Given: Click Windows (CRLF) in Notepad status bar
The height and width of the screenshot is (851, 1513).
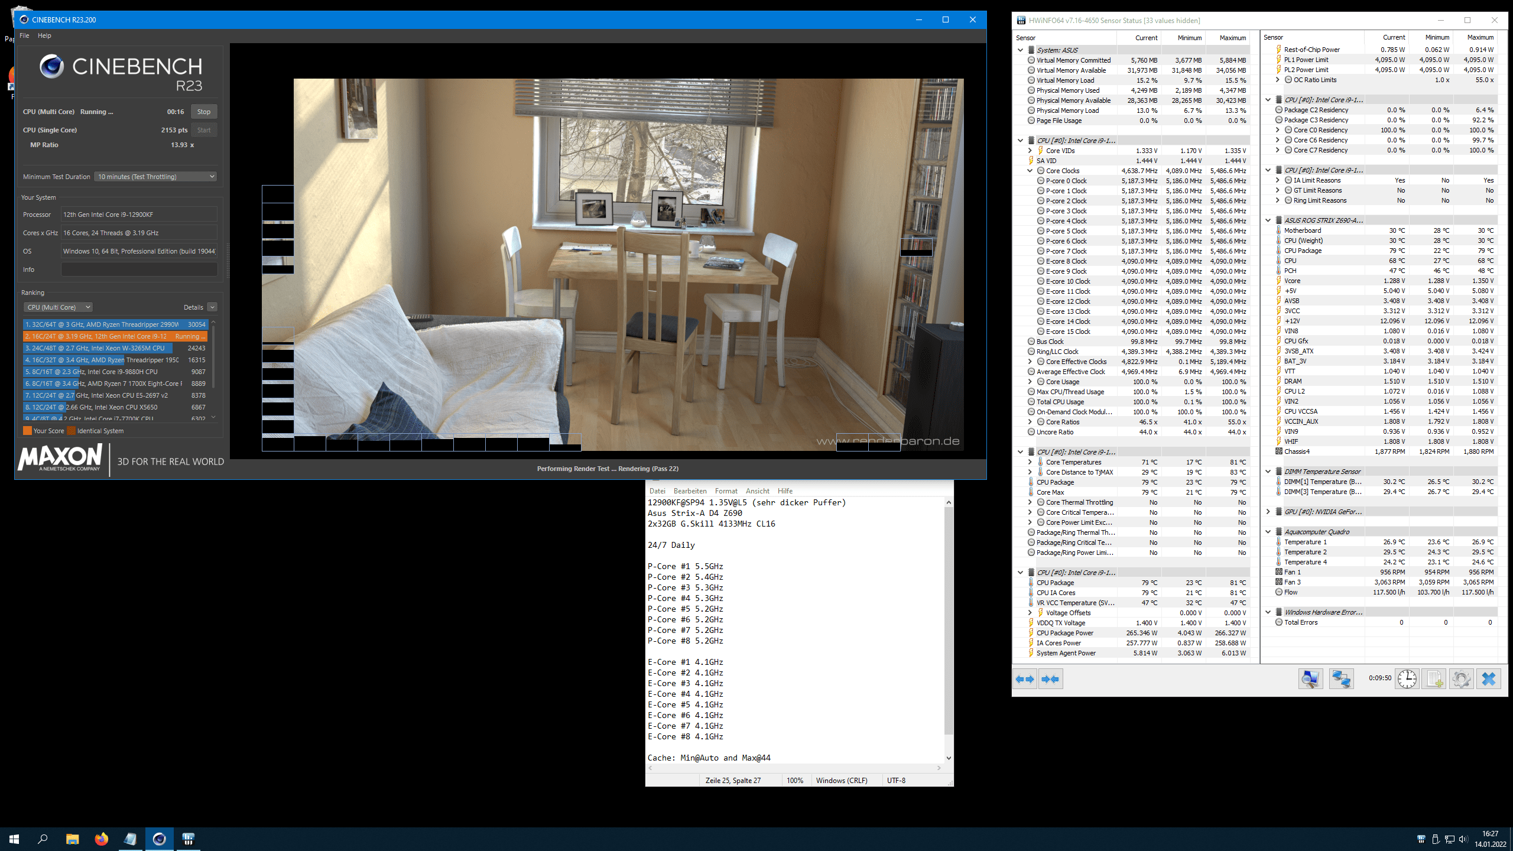Looking at the screenshot, I should coord(842,781).
